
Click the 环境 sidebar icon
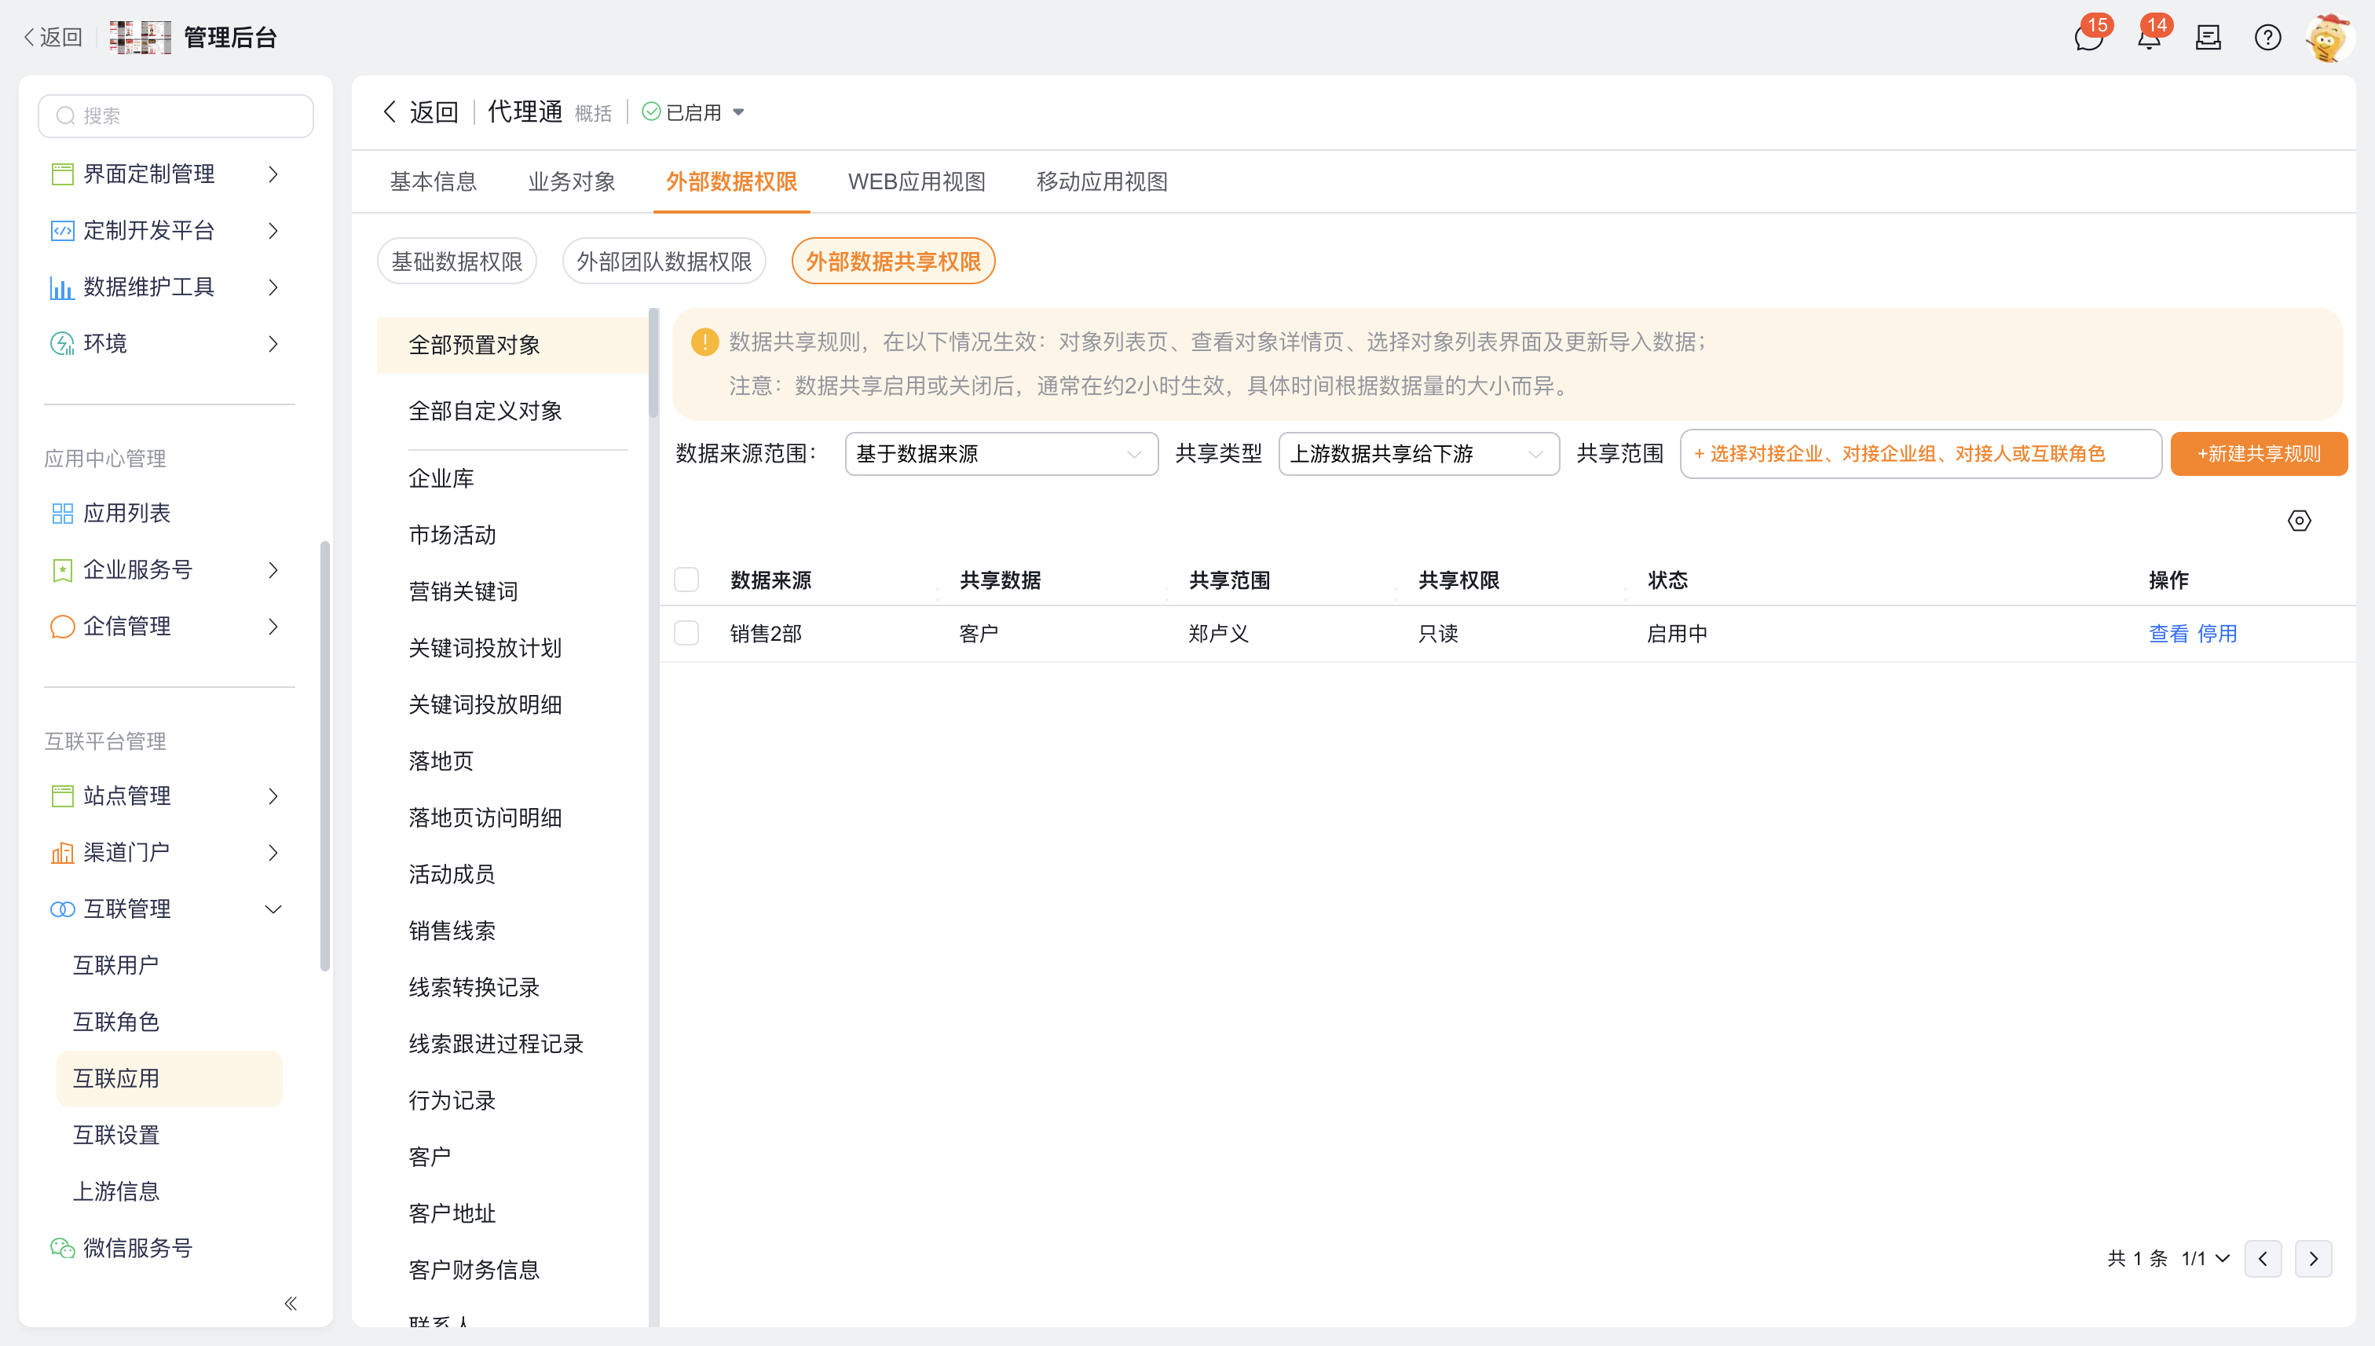coord(62,344)
